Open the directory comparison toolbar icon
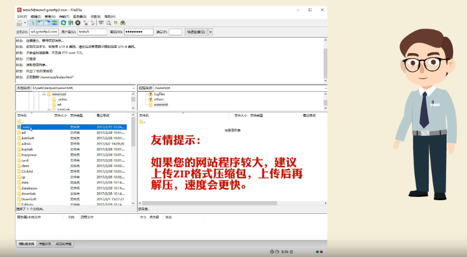The width and height of the screenshot is (467, 257). click(108, 23)
